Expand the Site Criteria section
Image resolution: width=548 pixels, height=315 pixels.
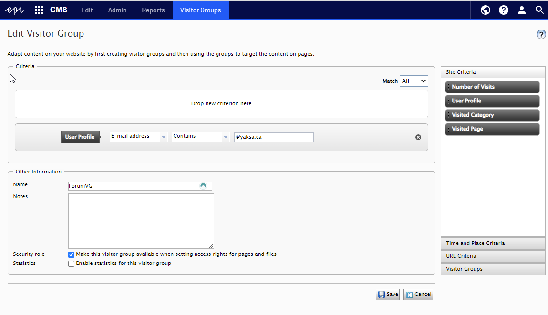tap(493, 72)
